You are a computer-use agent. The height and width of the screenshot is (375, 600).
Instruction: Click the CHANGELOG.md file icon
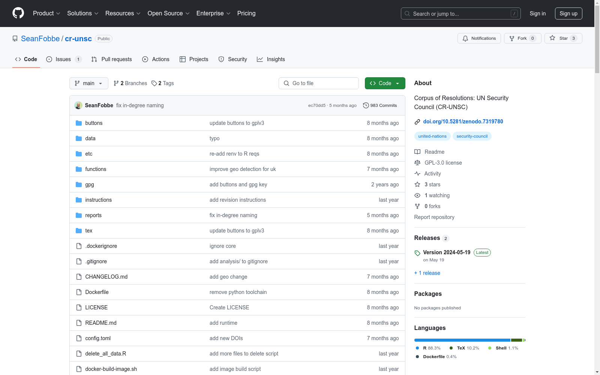79,277
